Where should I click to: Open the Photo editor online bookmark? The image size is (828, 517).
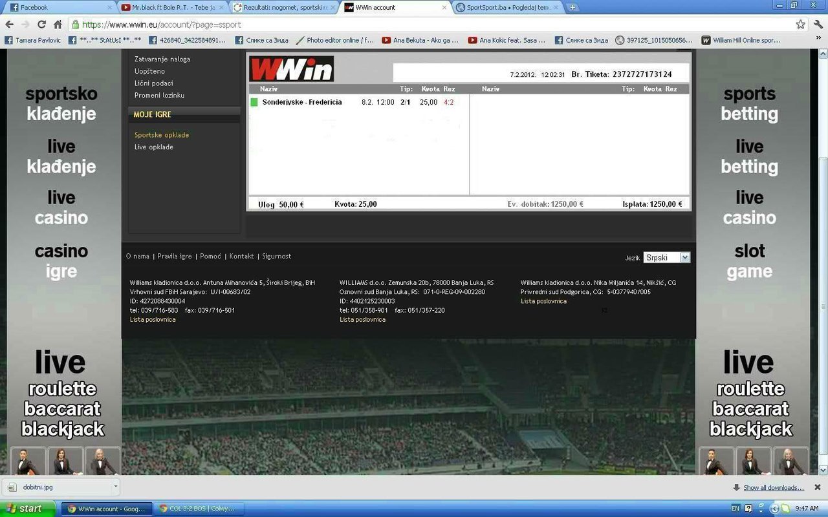pyautogui.click(x=334, y=40)
